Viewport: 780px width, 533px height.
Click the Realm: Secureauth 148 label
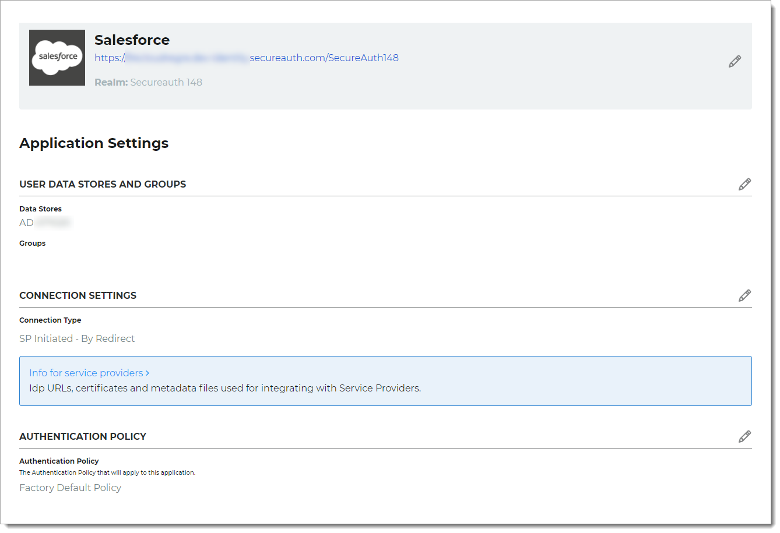pyautogui.click(x=149, y=82)
